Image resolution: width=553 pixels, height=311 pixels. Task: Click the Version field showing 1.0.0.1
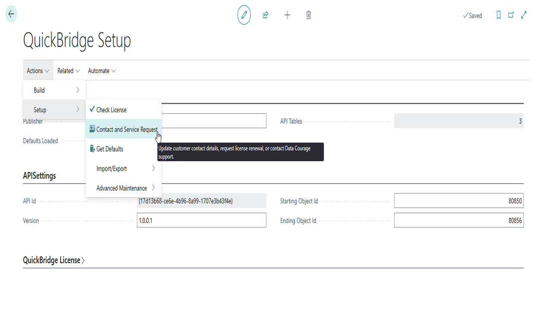tap(201, 220)
